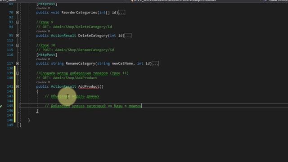Click the ActionResult return type on line 141
The image size is (288, 162).
click(63, 86)
